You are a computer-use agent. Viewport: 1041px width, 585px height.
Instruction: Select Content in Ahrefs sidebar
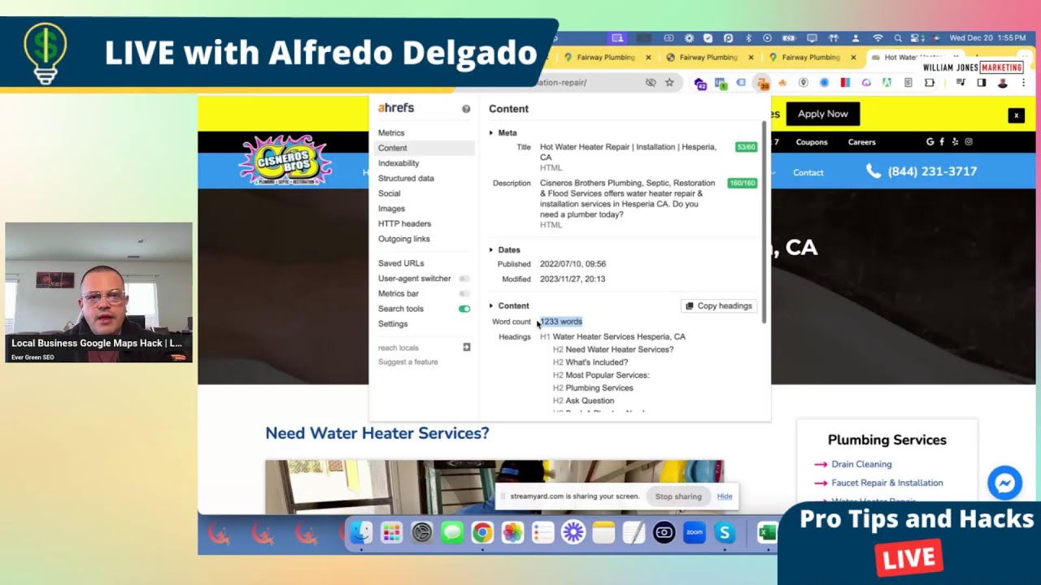click(x=424, y=148)
